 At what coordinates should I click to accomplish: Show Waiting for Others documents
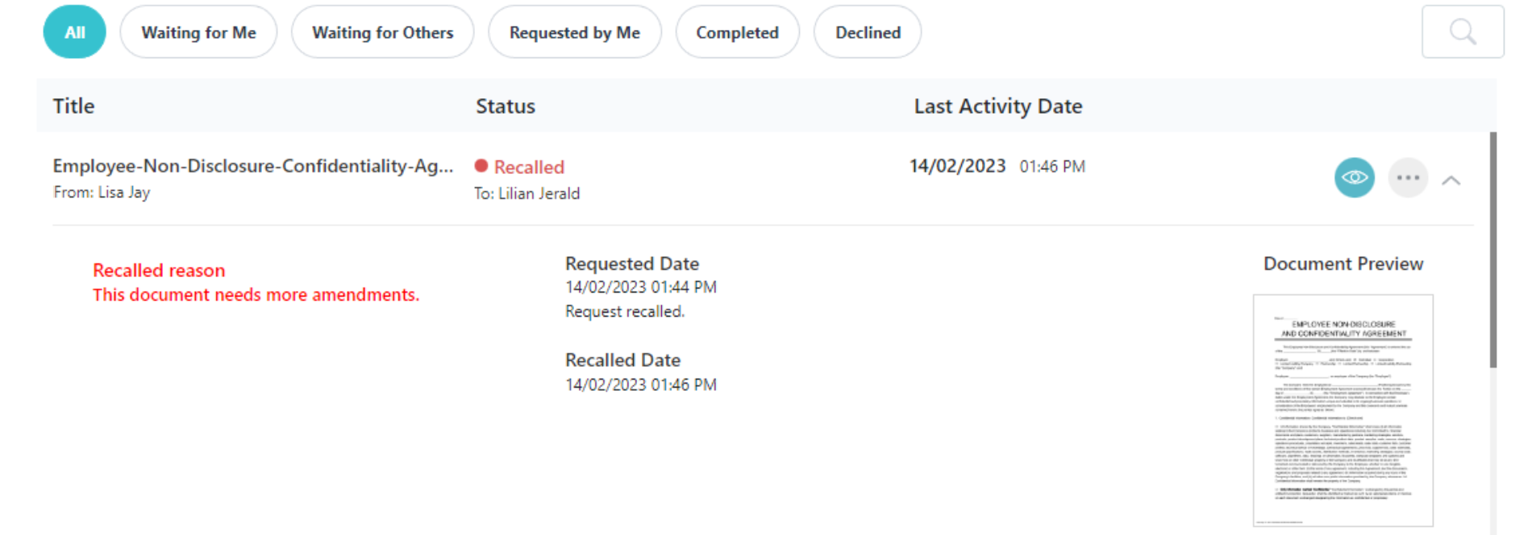tap(382, 32)
